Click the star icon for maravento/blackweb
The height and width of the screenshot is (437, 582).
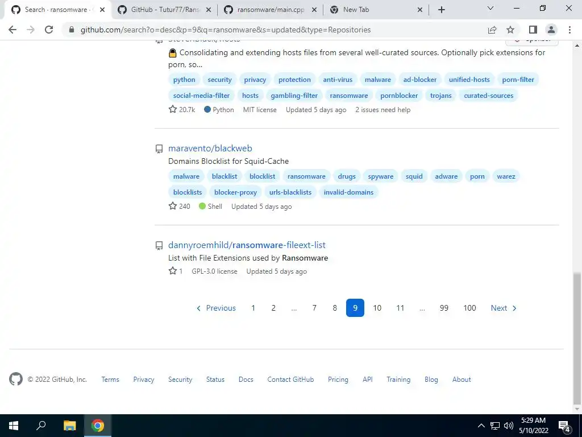[173, 206]
